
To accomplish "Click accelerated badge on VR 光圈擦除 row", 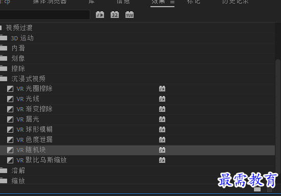I will tap(162, 89).
